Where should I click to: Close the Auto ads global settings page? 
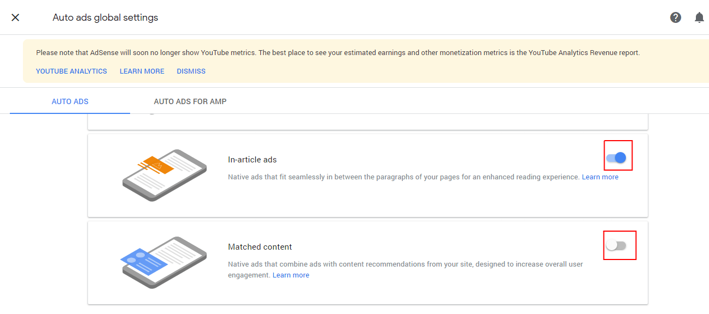15,17
